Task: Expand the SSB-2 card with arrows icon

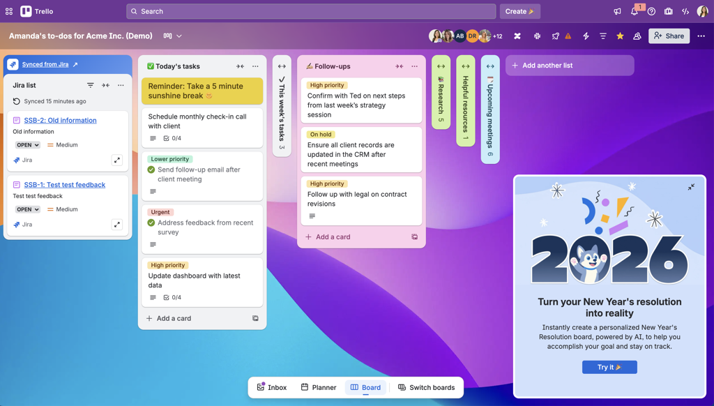Action: [x=117, y=160]
